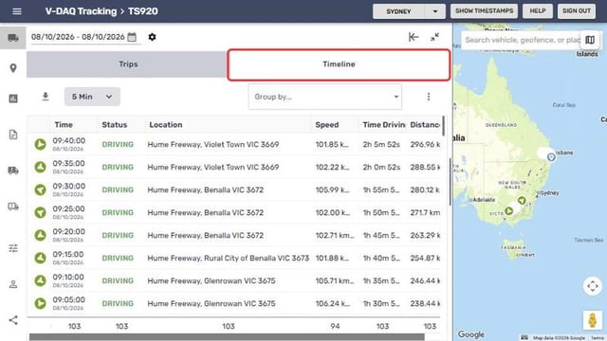Click the direction icon for 09:05:00 row
The height and width of the screenshot is (341, 607).
coord(40,303)
